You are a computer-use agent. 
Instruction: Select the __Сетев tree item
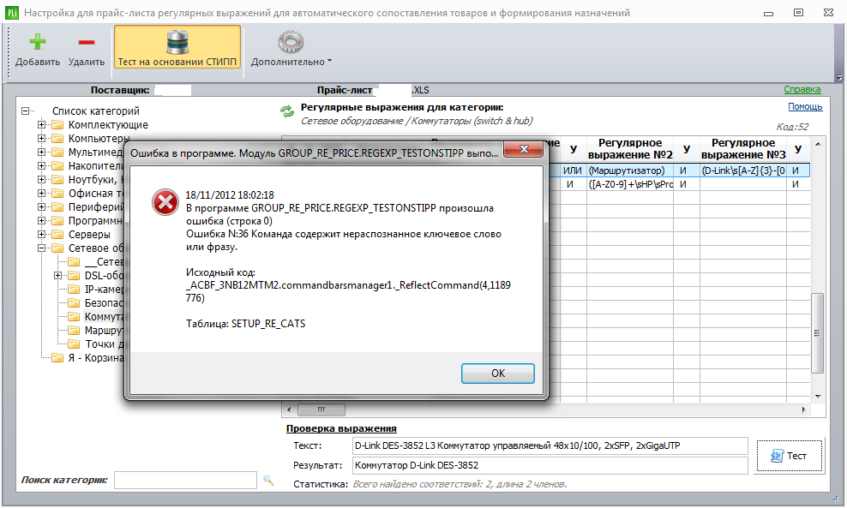[105, 262]
